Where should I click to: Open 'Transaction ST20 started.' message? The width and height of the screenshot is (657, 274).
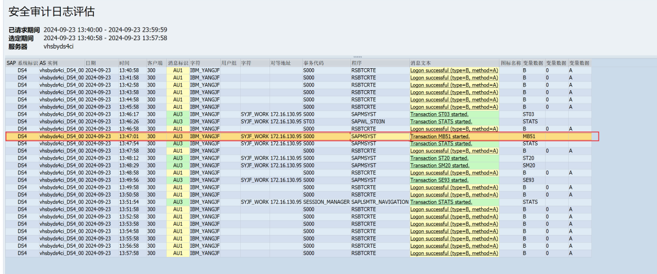[439, 158]
